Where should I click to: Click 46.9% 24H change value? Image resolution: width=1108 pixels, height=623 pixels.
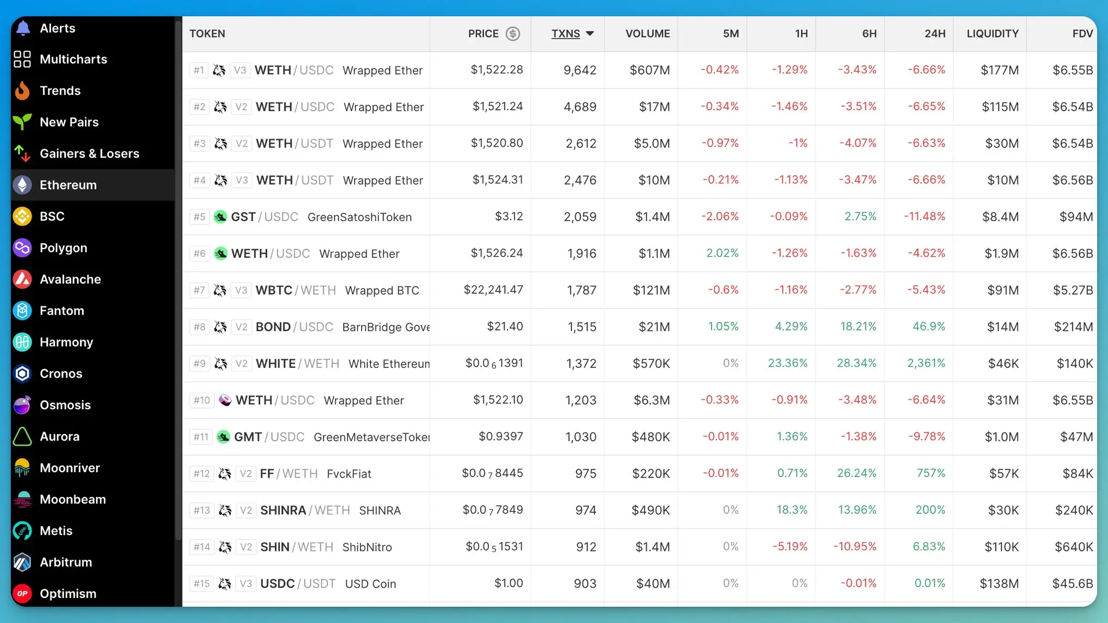tap(929, 326)
